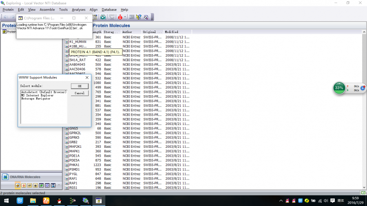Open the Align menu
The height and width of the screenshot is (206, 367).
[93, 10]
